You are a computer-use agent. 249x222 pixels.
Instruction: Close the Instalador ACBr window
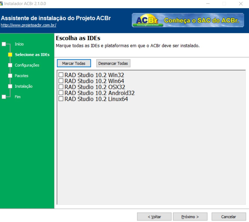[241, 3]
